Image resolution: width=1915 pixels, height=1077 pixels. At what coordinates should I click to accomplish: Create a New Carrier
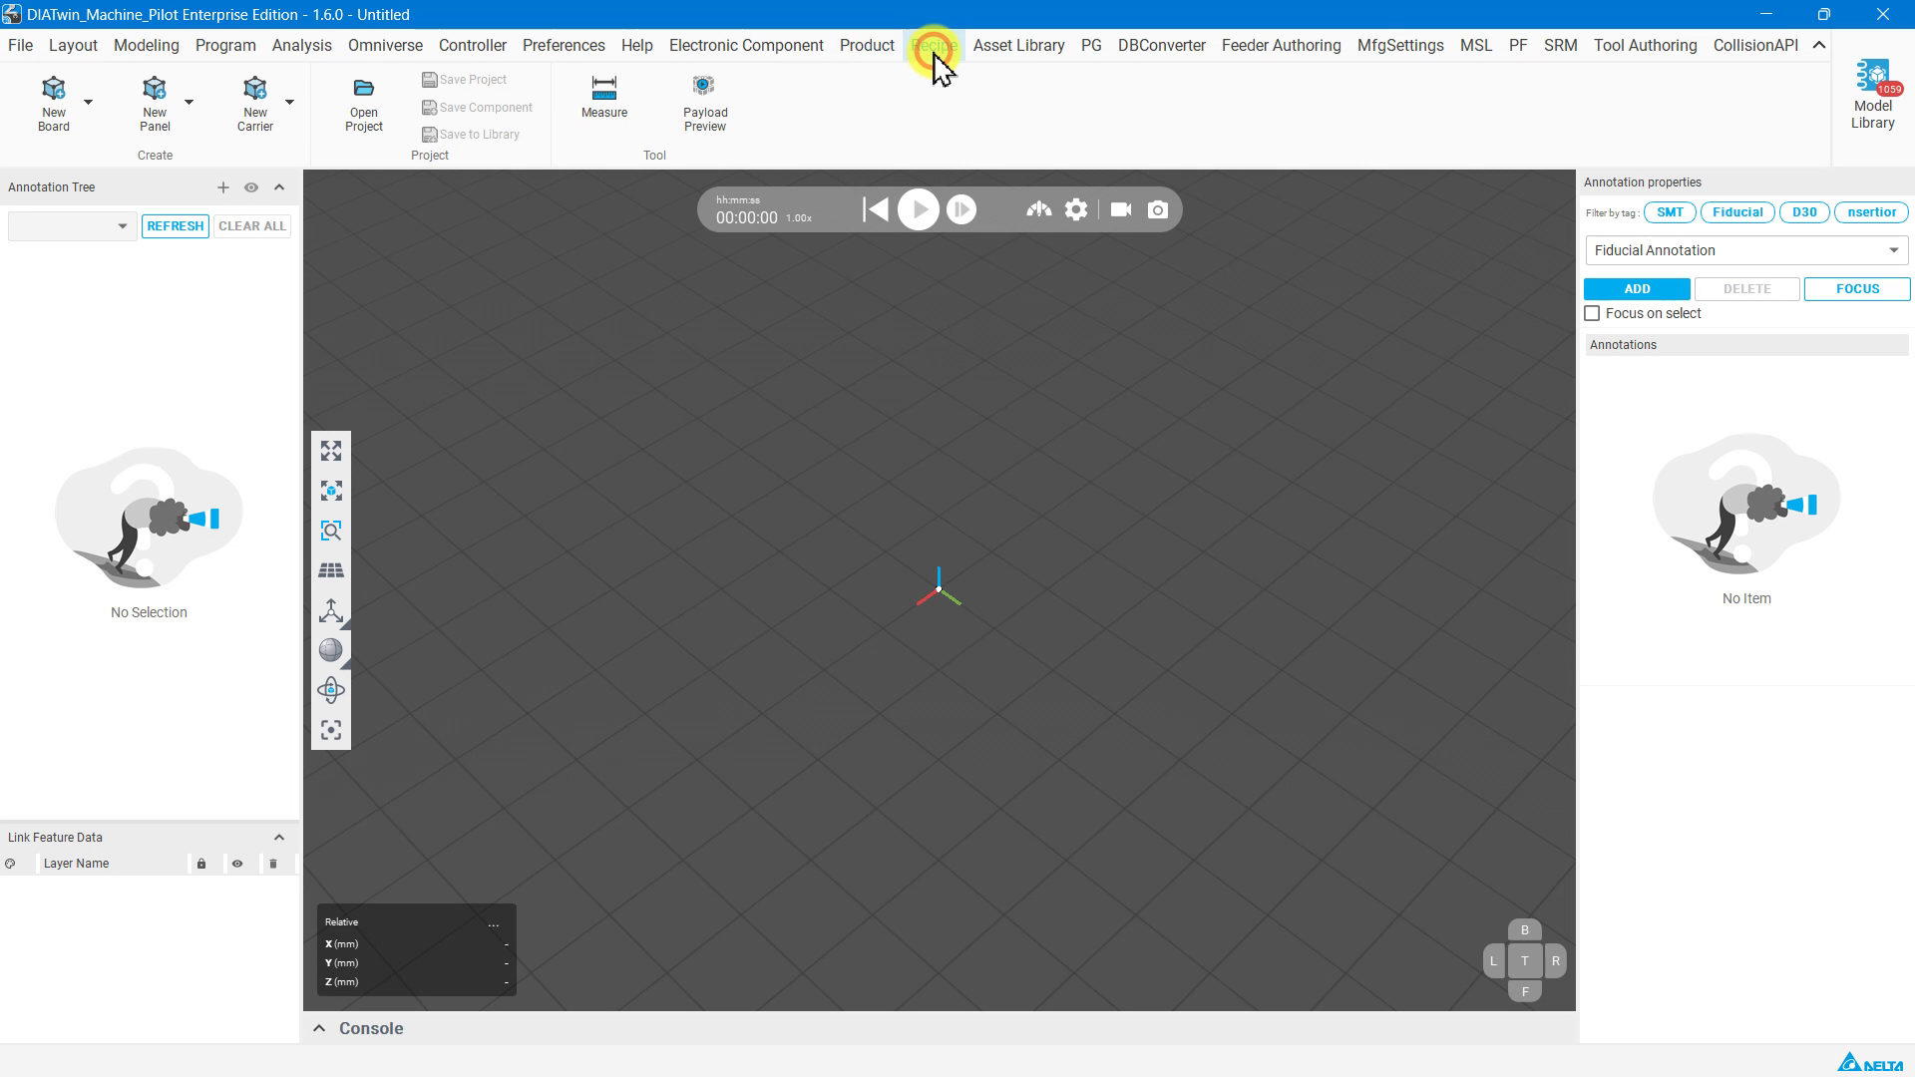pyautogui.click(x=254, y=103)
